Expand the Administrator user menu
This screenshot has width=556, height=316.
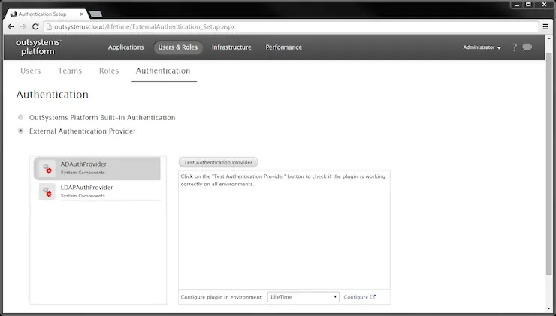coord(482,47)
